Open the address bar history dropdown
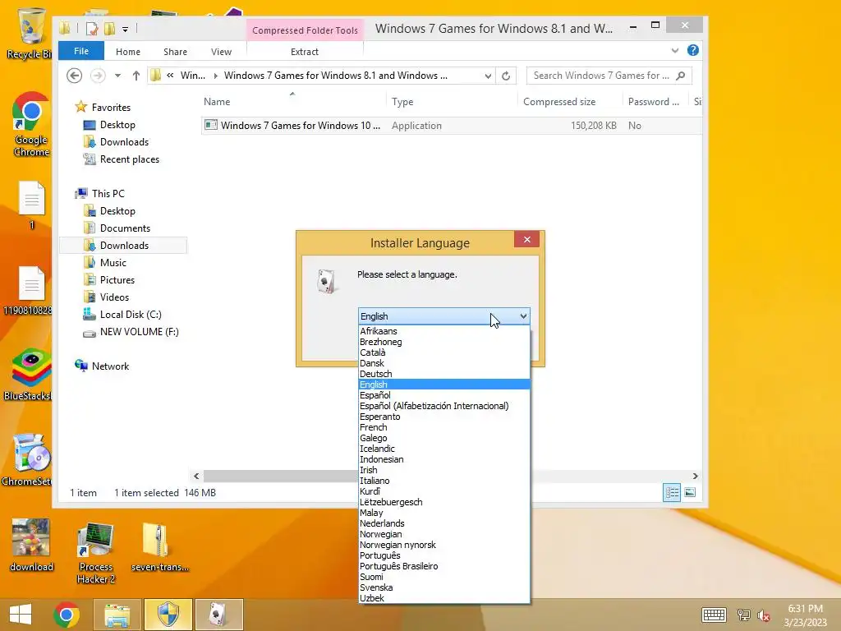The width and height of the screenshot is (841, 631). click(488, 76)
